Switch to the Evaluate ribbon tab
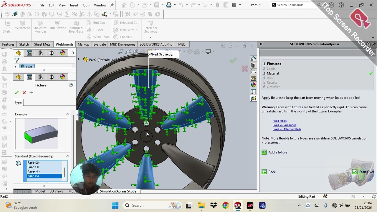377x212 pixels. pyautogui.click(x=100, y=44)
